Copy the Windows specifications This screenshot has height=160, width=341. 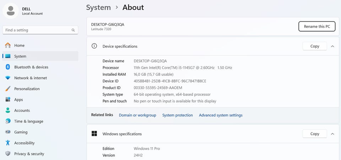click(x=315, y=134)
